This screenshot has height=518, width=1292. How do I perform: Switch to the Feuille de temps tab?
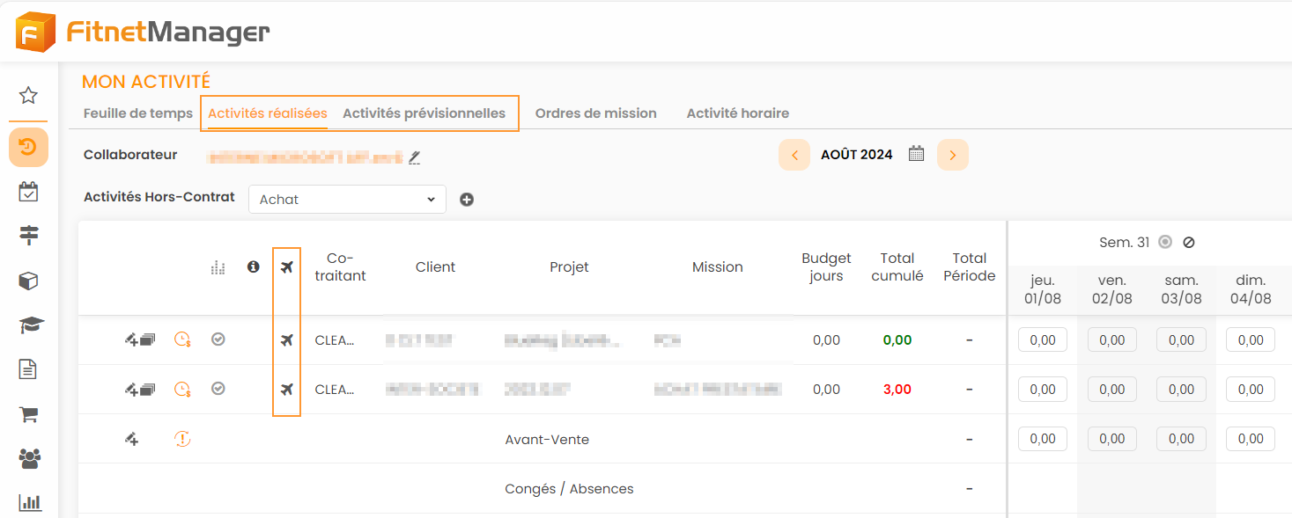click(138, 113)
